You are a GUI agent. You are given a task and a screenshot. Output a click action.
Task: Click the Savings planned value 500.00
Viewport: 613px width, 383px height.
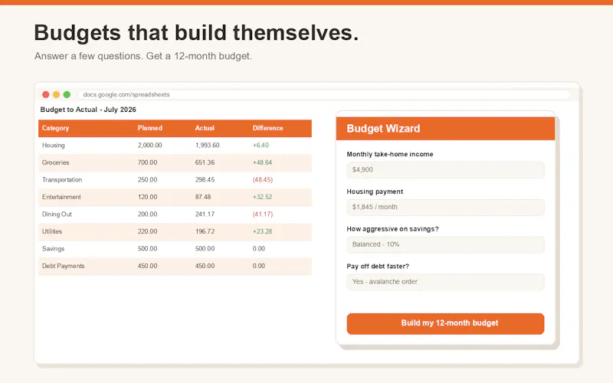coord(147,248)
